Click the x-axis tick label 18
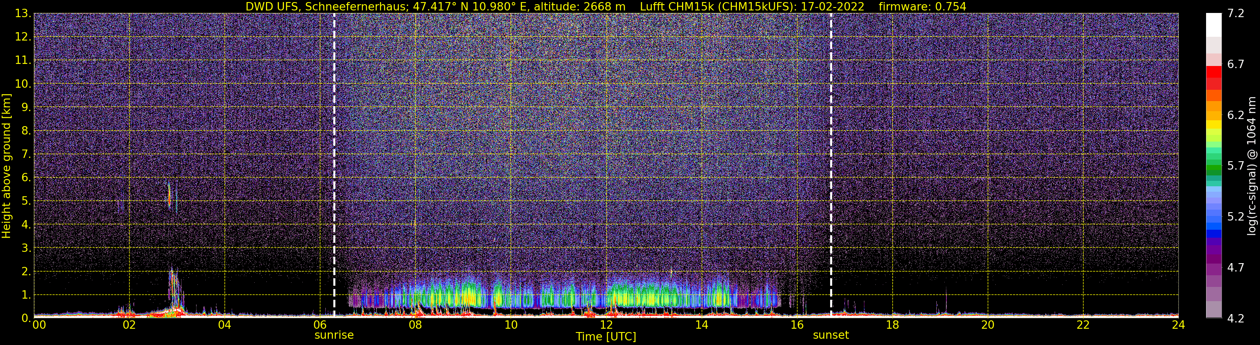 point(892,325)
